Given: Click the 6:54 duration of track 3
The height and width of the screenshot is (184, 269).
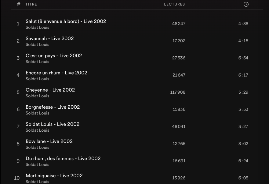Looking at the screenshot, I should (x=243, y=58).
